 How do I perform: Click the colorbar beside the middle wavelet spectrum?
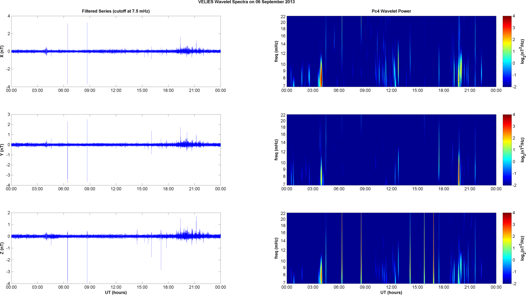pos(507,150)
